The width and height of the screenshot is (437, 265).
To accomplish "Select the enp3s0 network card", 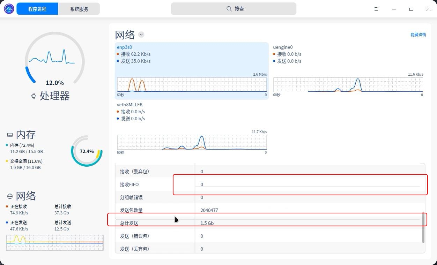I will coord(192,71).
